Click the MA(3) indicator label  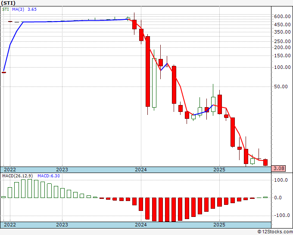(x=18, y=9)
